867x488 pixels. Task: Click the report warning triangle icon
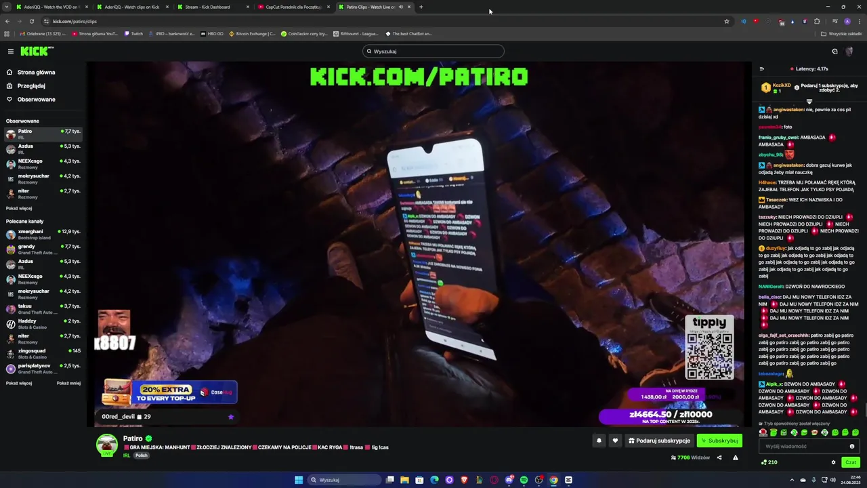(736, 457)
